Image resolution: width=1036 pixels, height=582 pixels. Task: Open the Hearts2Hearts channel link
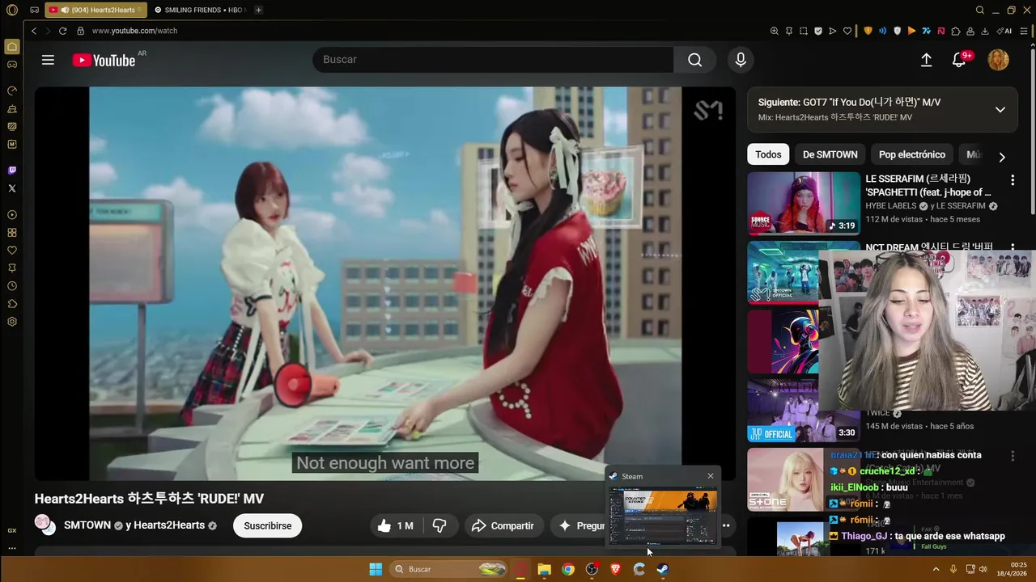[169, 525]
